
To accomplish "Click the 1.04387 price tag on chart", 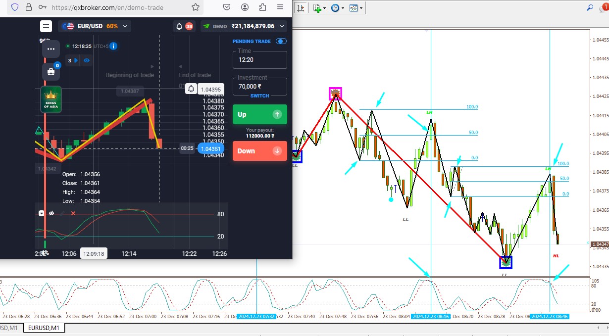I will point(130,91).
